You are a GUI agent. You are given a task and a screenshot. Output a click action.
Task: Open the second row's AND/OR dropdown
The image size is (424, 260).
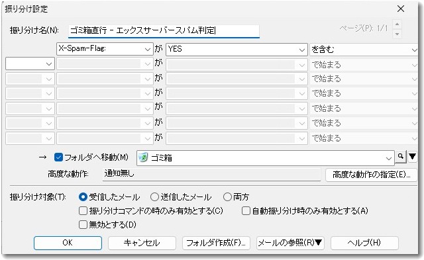pyautogui.click(x=30, y=64)
